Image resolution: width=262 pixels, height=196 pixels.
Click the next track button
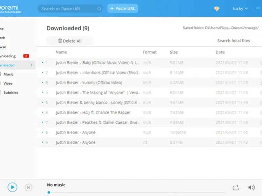28,187
